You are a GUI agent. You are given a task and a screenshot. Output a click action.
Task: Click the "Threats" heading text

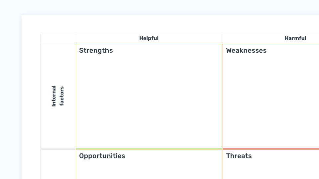tap(239, 156)
